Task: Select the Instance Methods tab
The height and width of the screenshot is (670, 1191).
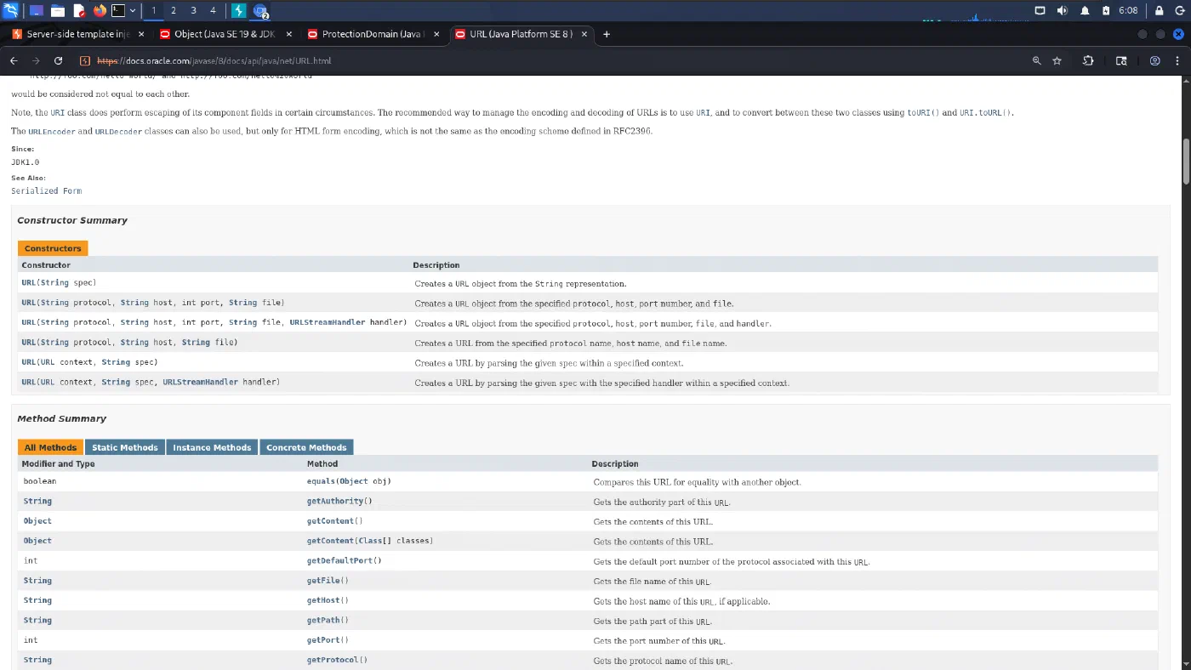Action: point(212,447)
